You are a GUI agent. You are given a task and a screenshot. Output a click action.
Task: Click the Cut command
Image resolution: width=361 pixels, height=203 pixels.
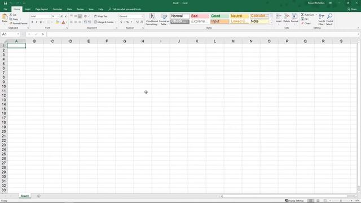[13, 15]
